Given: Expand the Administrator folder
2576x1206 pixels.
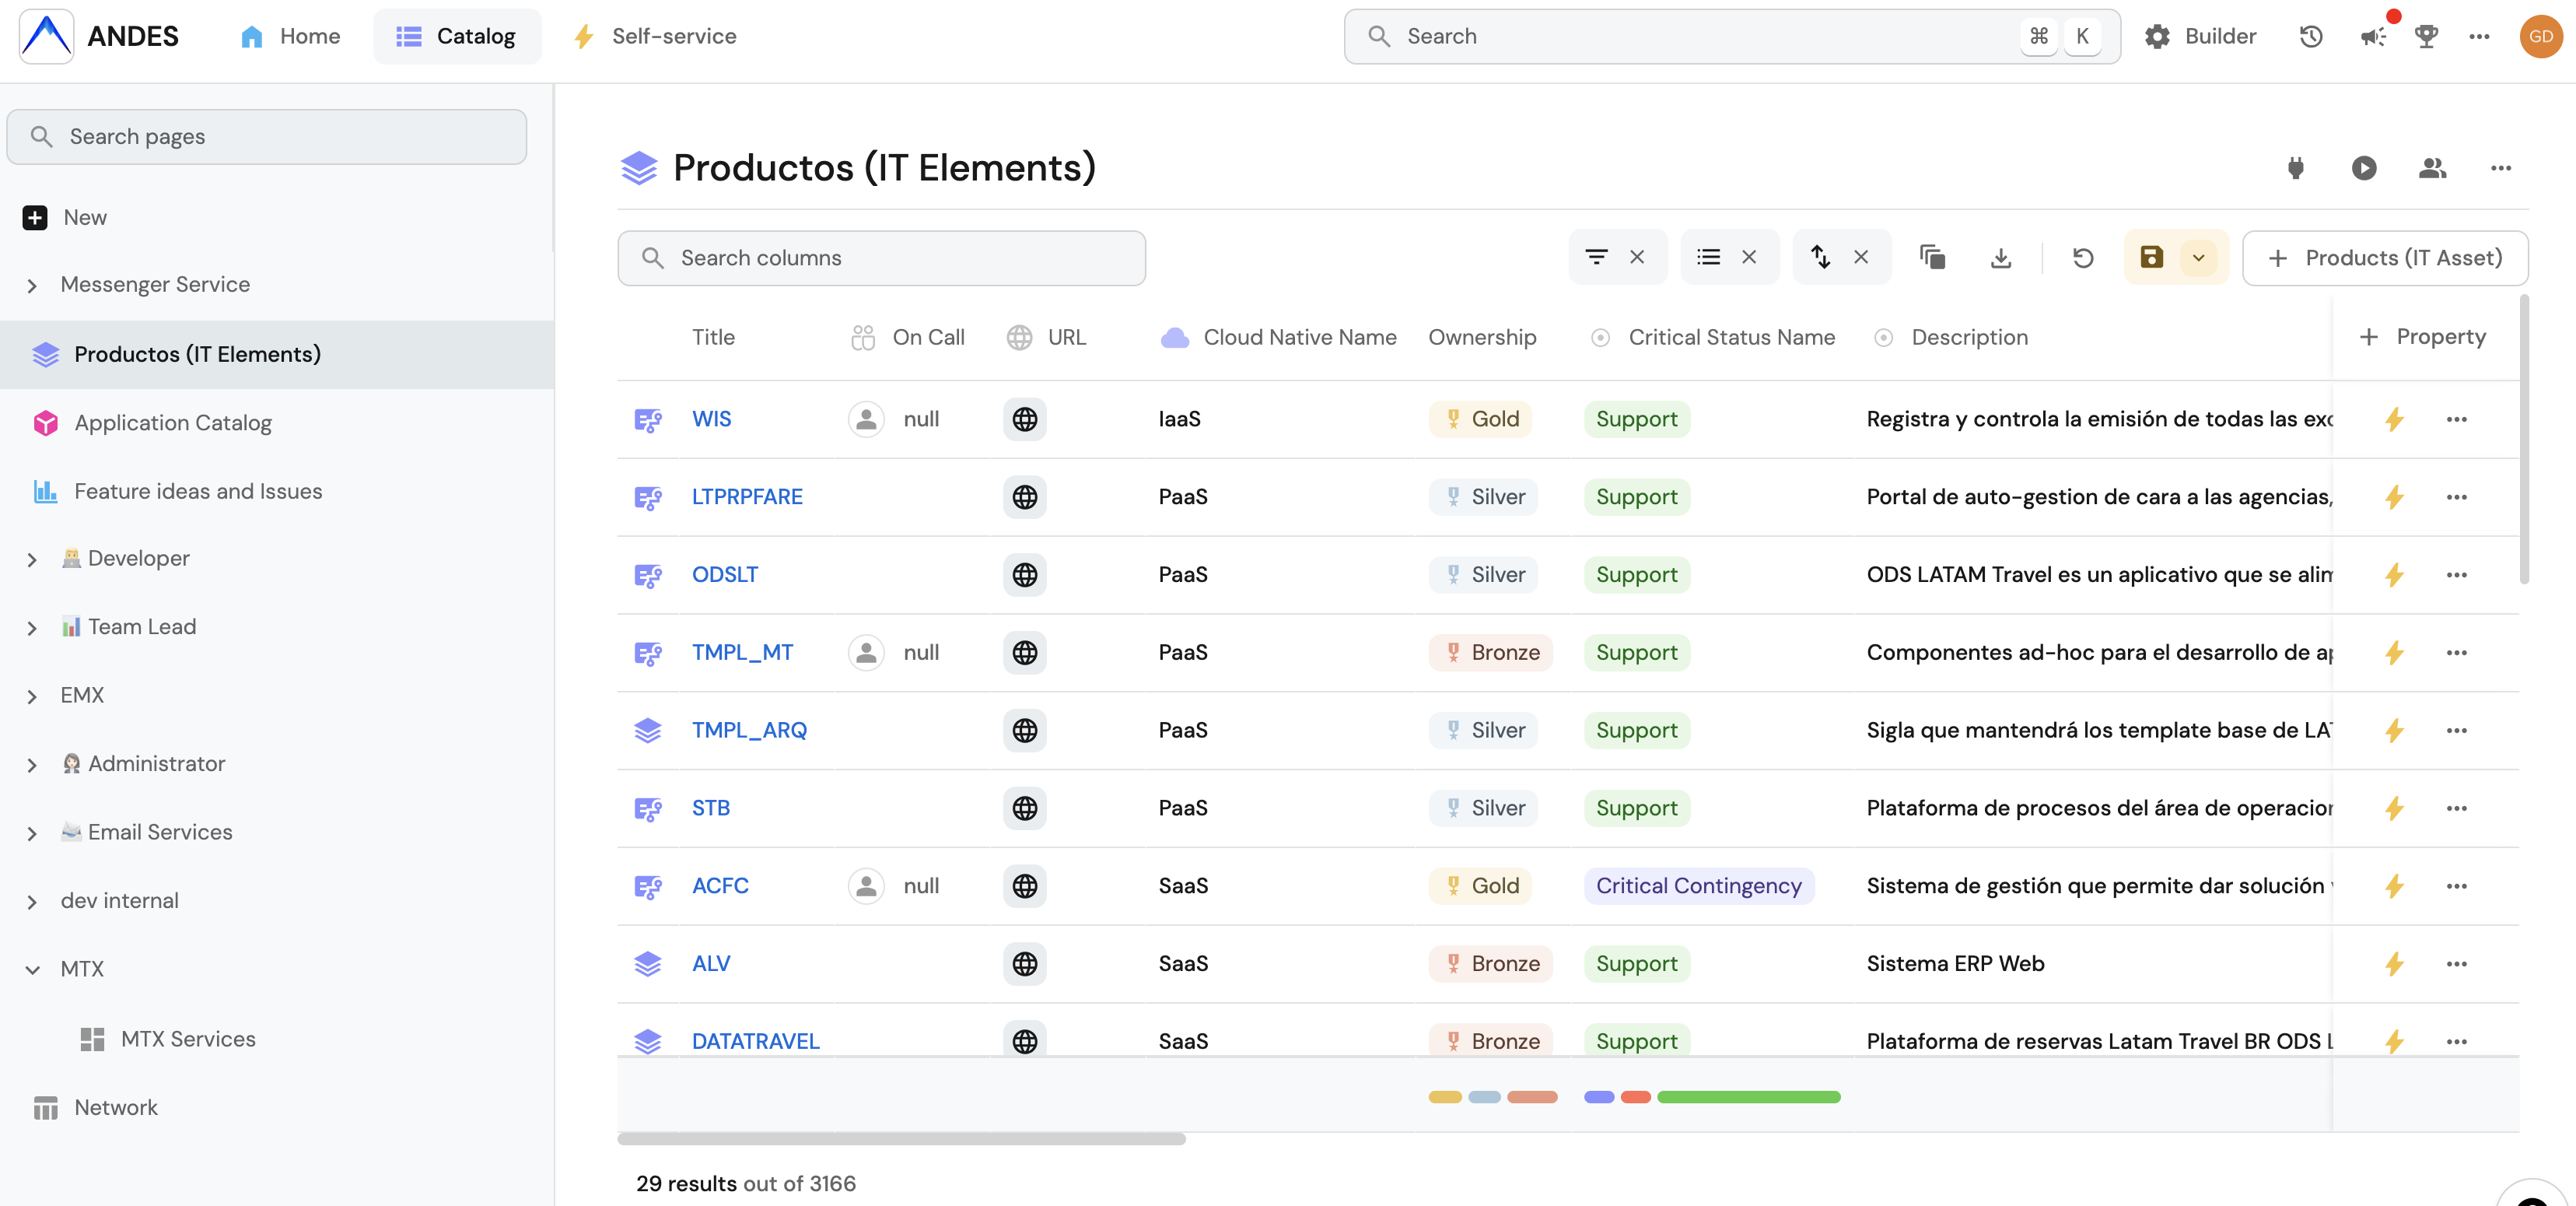Looking at the screenshot, I should pyautogui.click(x=32, y=765).
